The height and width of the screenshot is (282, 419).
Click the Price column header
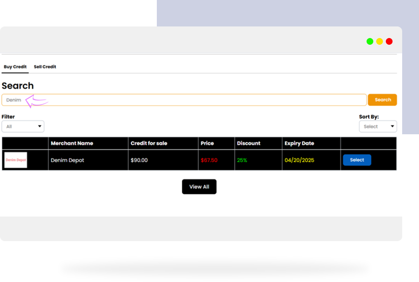coord(207,143)
